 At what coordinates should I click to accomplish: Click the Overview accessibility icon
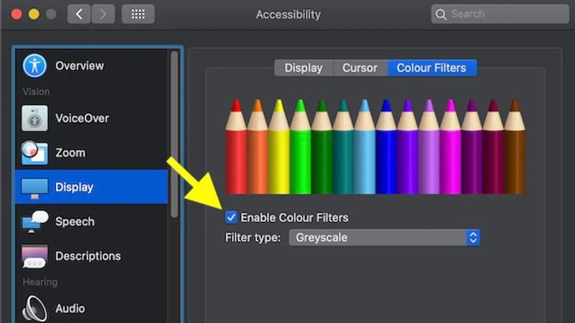(x=34, y=66)
